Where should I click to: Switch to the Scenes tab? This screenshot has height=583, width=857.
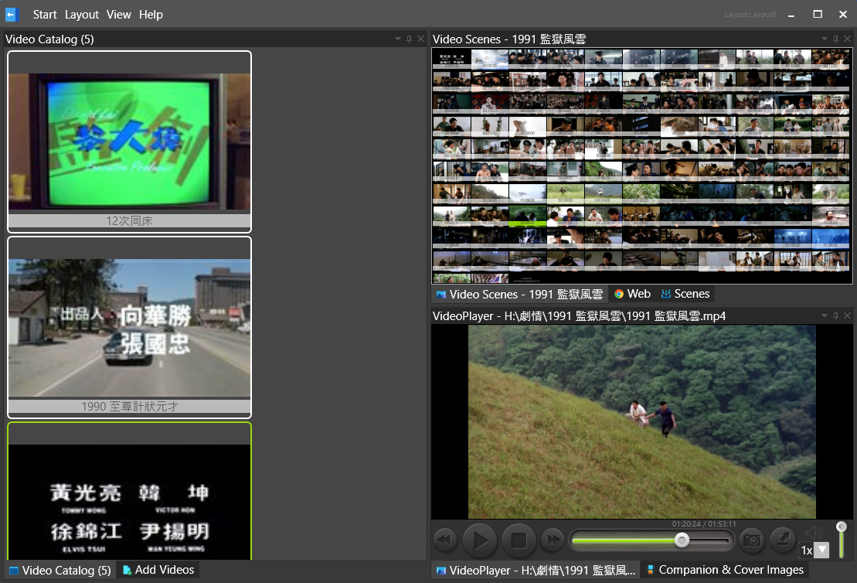pos(685,295)
